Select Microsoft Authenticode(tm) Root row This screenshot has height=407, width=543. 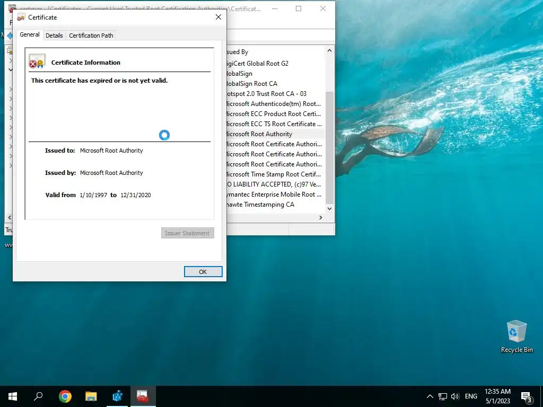pyautogui.click(x=275, y=103)
